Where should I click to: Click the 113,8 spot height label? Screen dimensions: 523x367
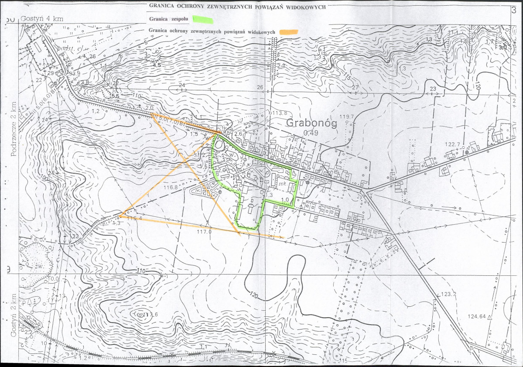(x=280, y=113)
